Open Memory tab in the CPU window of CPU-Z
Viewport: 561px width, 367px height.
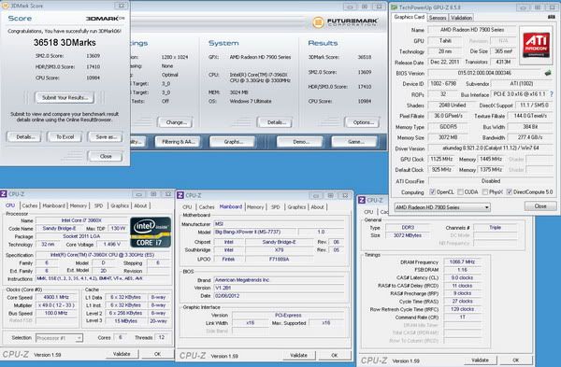(78, 205)
